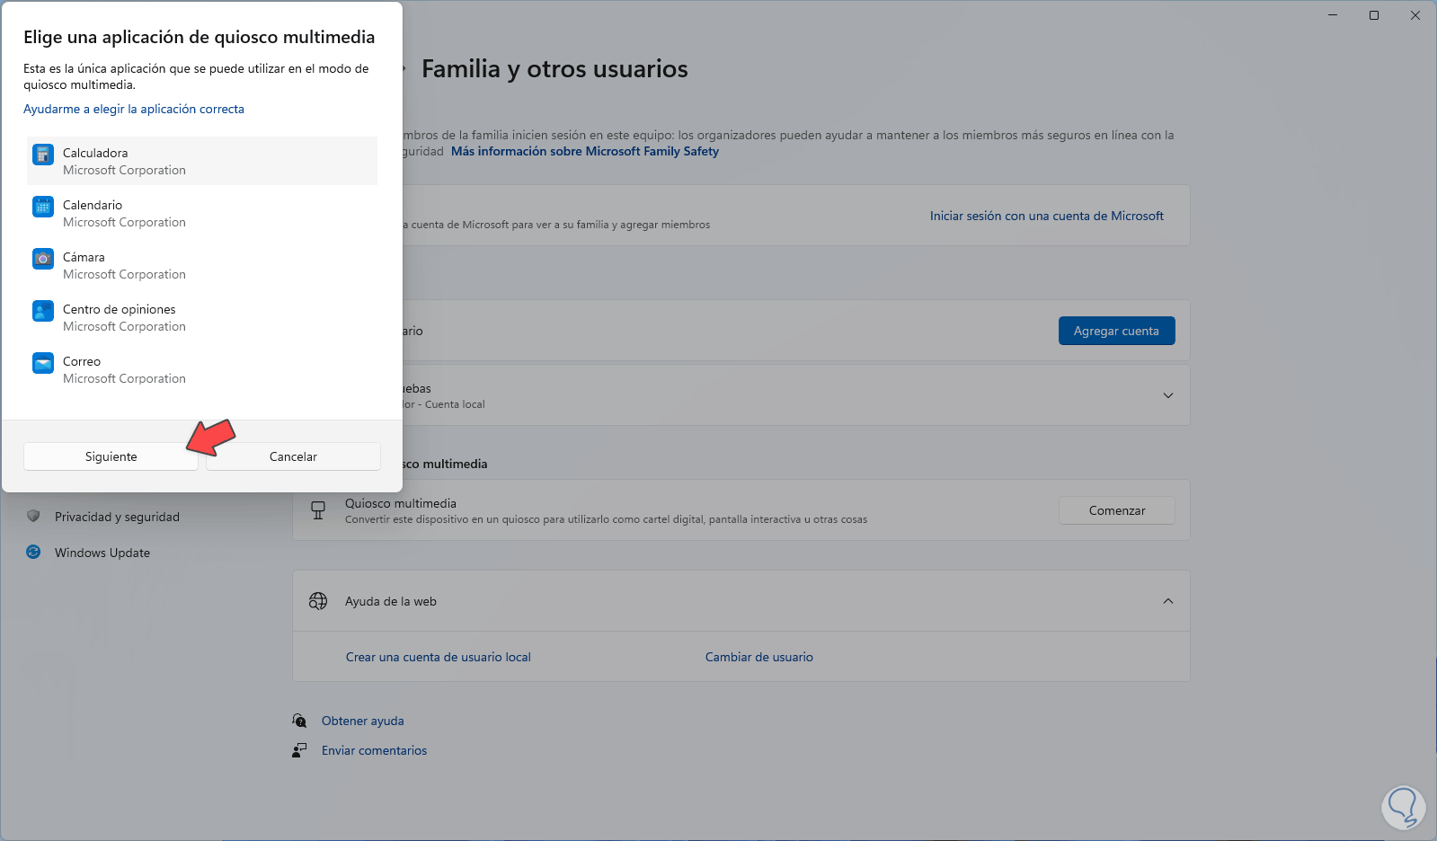Choose the Correo app icon
1437x841 pixels.
(x=43, y=363)
